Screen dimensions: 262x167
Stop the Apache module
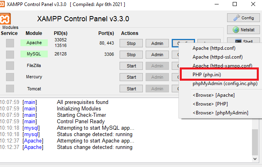[131, 43]
